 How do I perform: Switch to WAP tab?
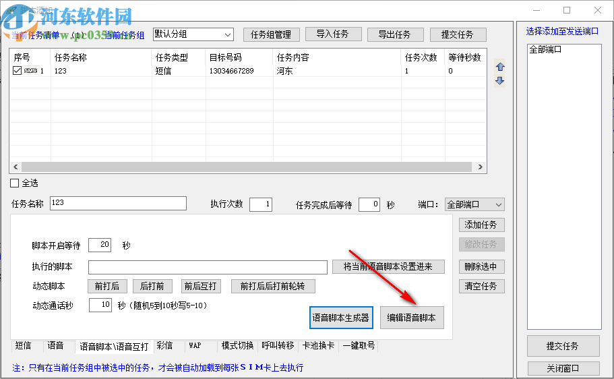(x=195, y=346)
